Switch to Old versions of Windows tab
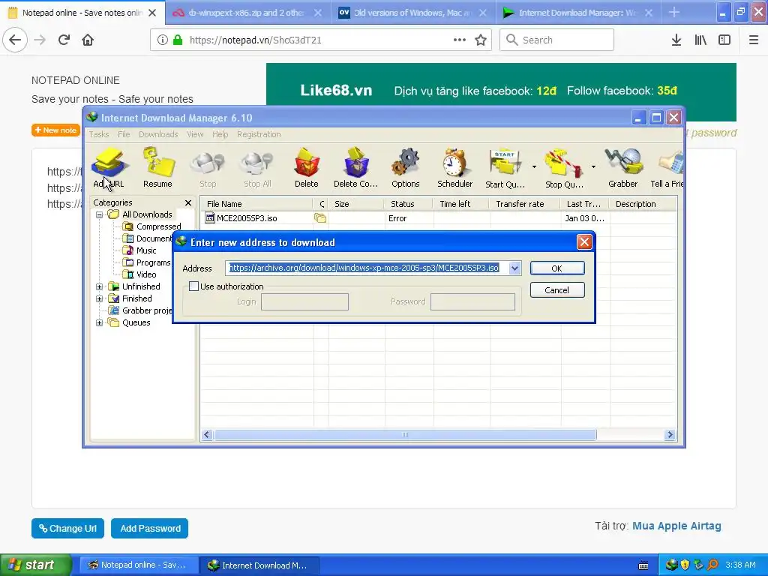Viewport: 768px width, 576px height. [x=412, y=13]
